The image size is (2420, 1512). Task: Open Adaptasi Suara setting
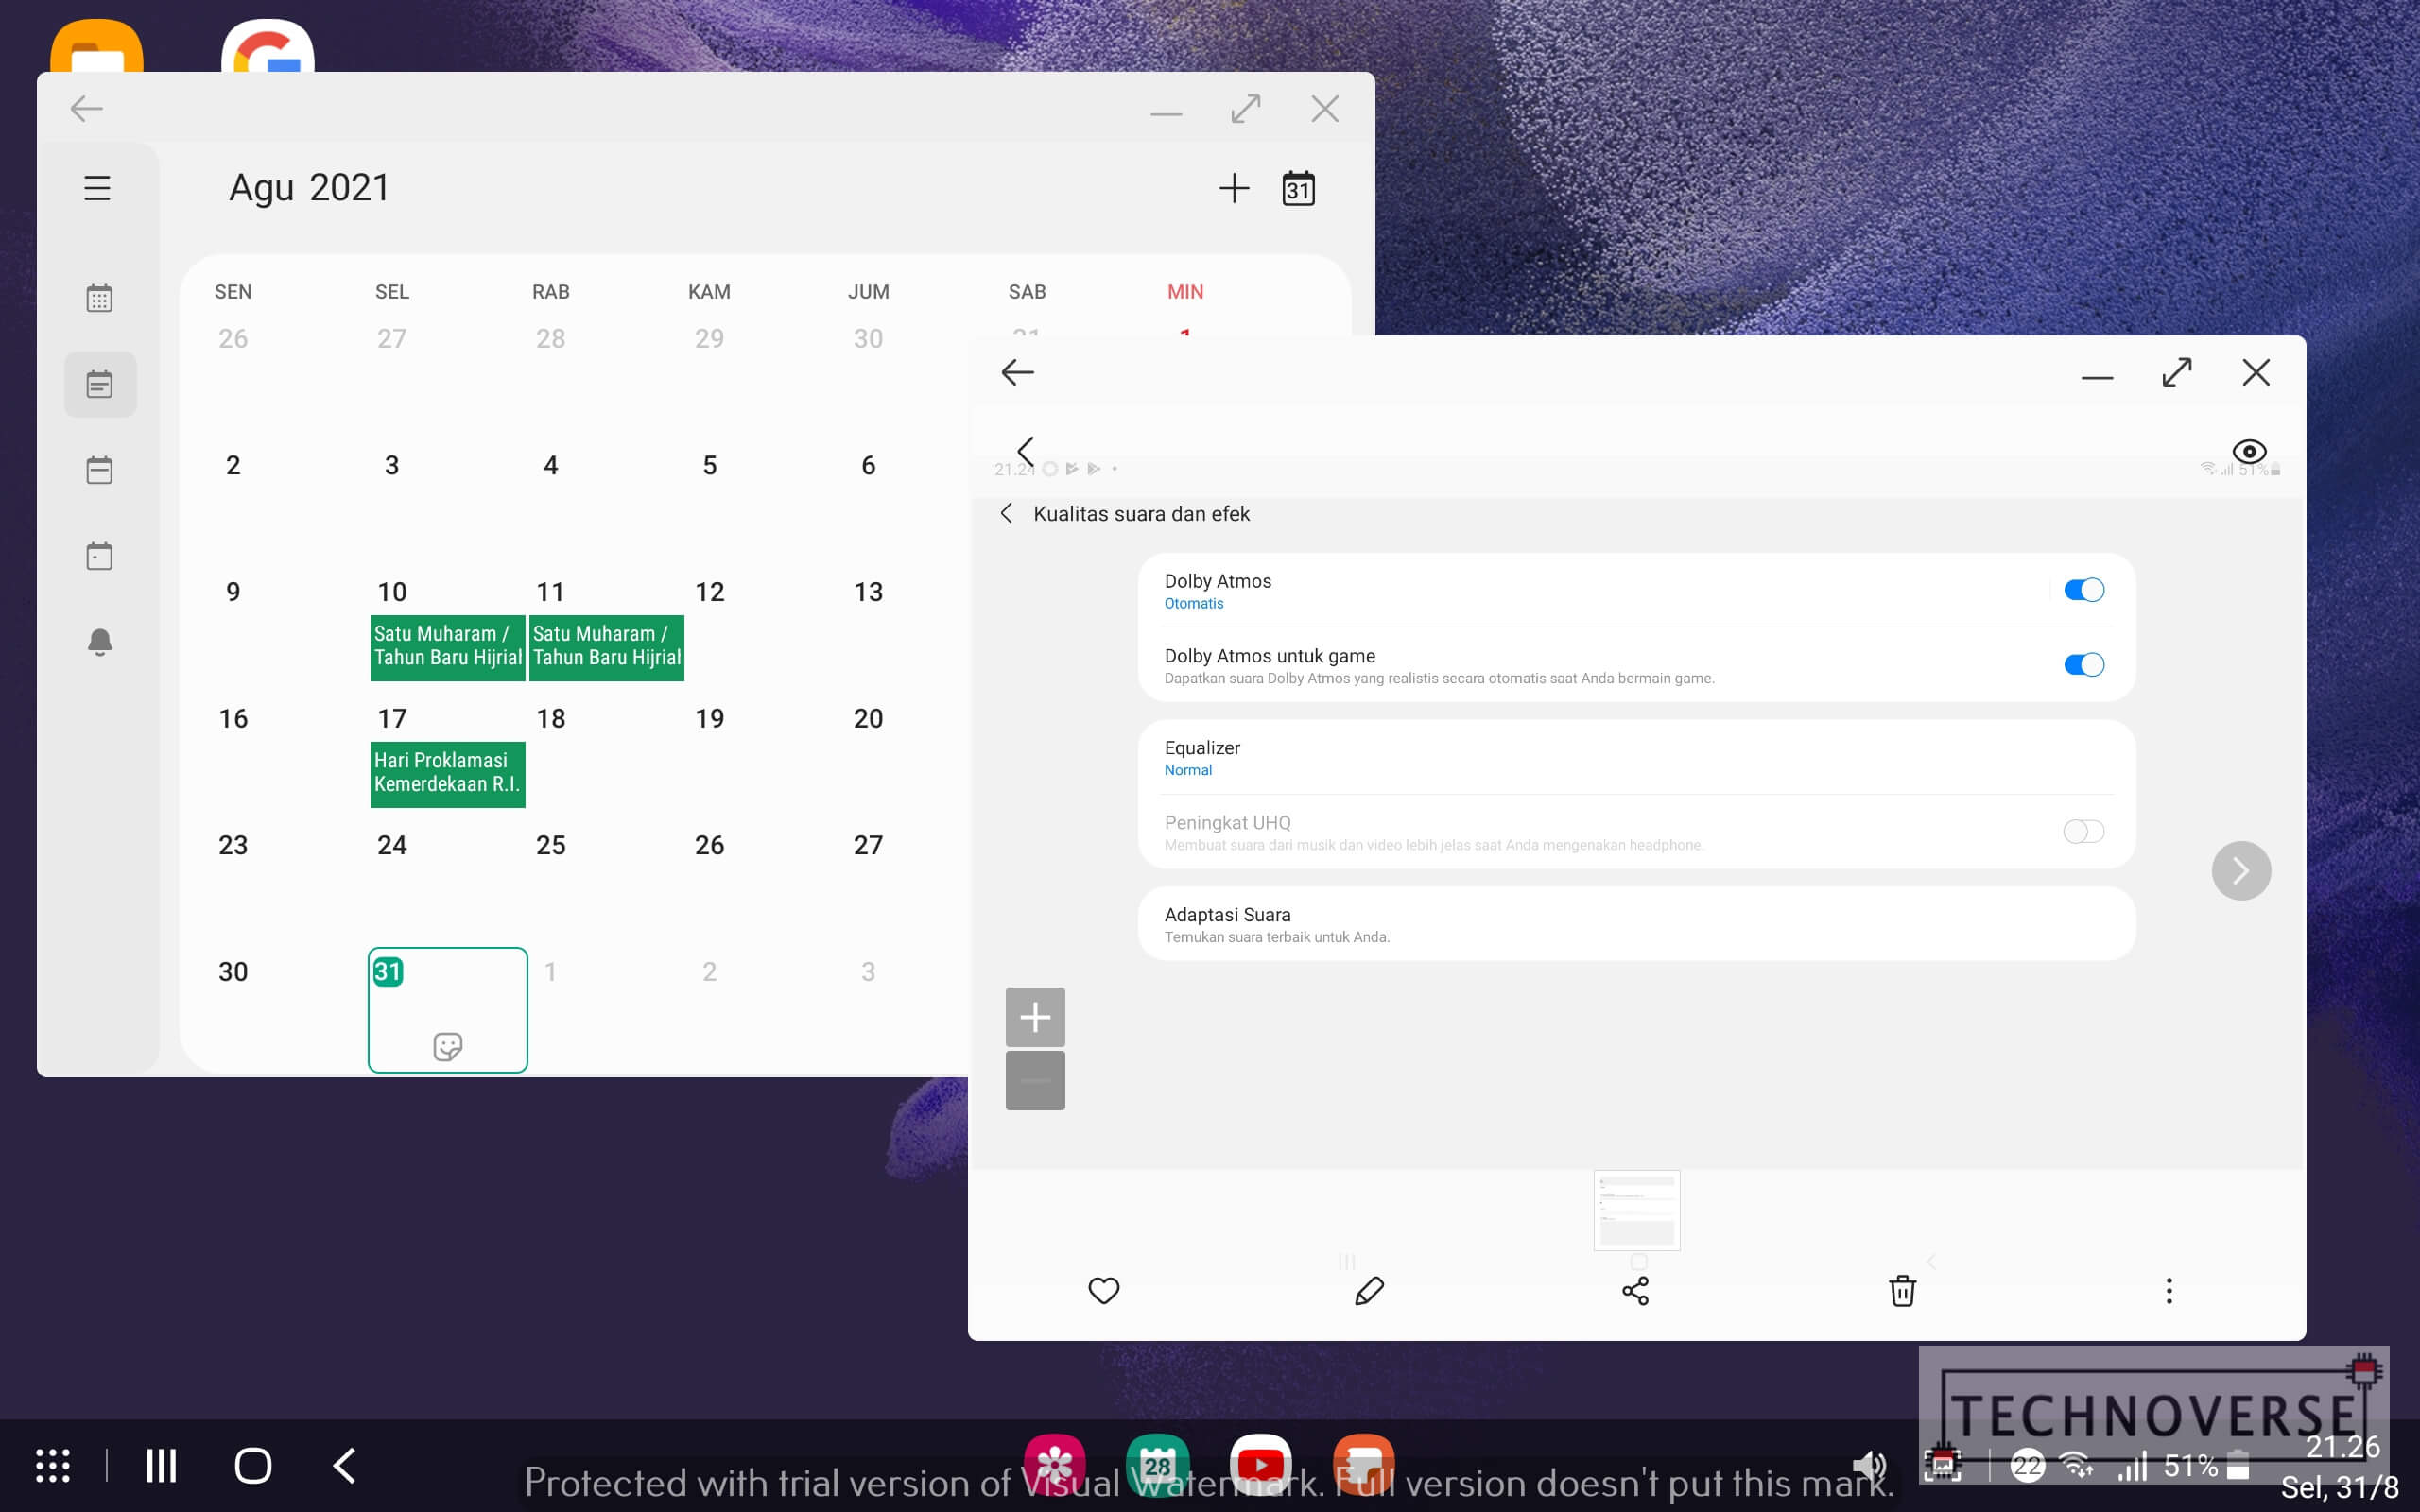pyautogui.click(x=1636, y=924)
